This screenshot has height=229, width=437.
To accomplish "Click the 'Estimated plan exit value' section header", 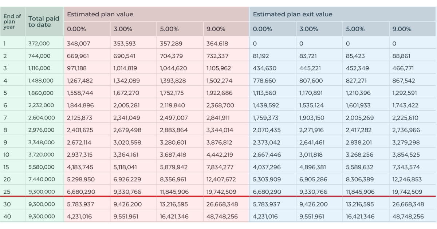I will tap(292, 15).
